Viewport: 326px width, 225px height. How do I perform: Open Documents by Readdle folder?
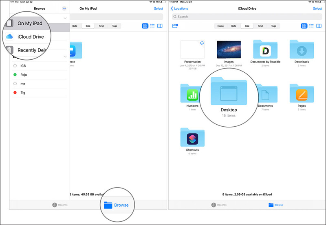265,49
